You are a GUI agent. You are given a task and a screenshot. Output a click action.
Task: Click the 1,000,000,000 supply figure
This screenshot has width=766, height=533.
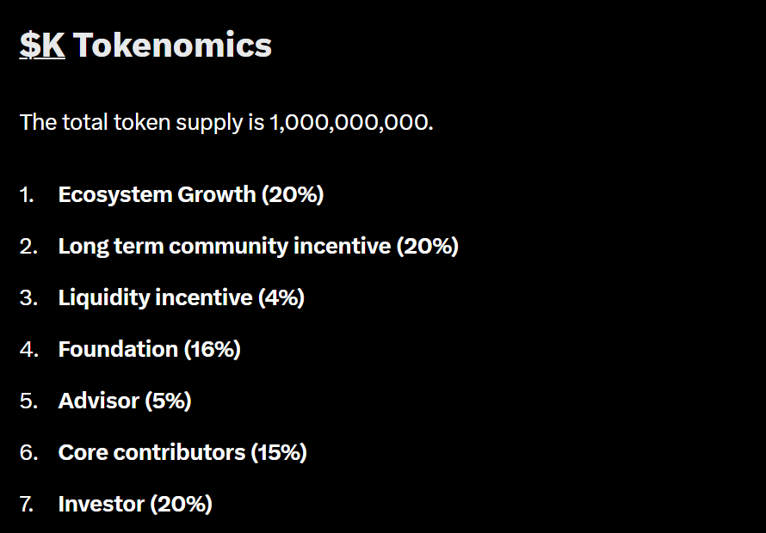click(349, 122)
